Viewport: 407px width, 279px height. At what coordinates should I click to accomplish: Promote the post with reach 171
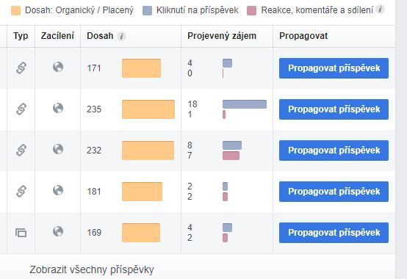[x=334, y=68]
